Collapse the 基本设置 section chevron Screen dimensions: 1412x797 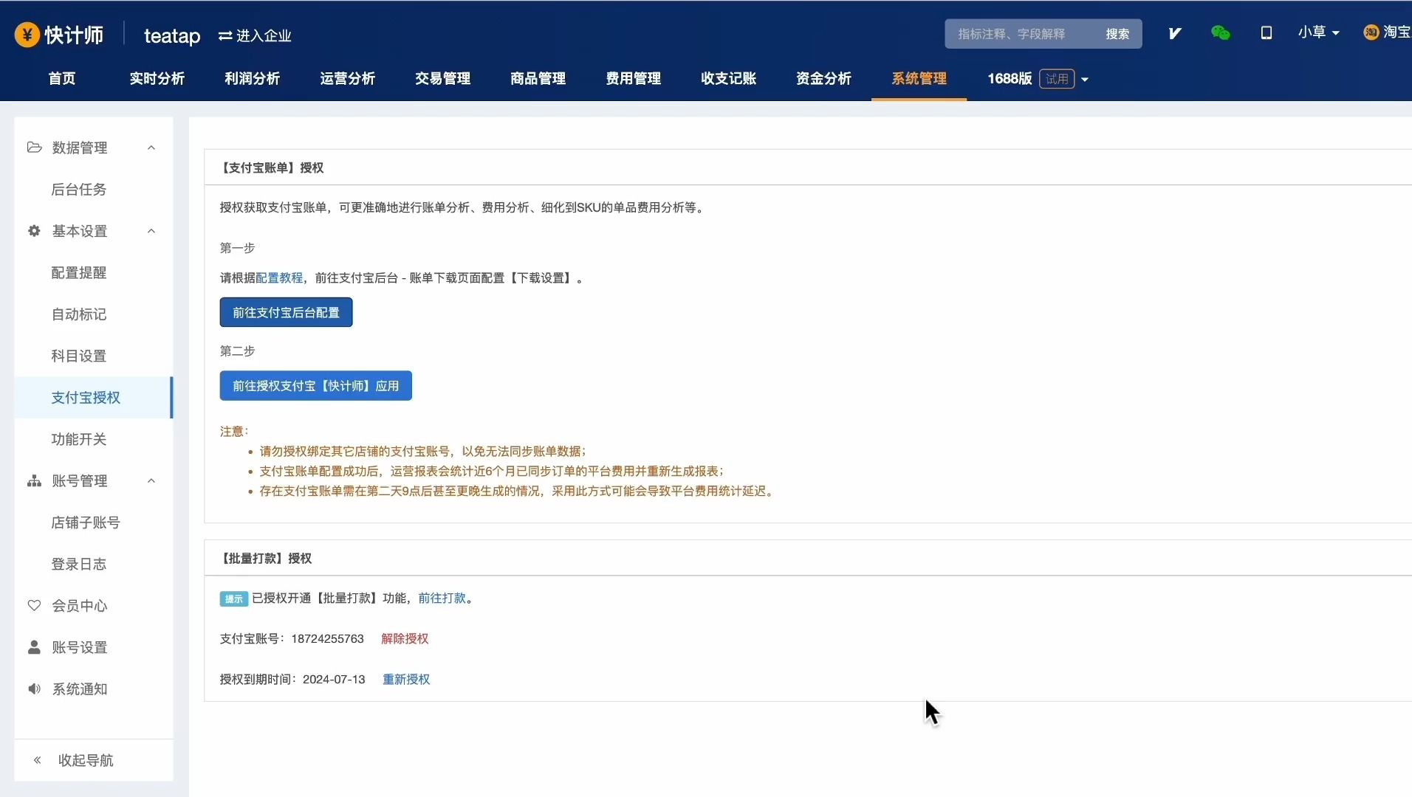pos(151,231)
